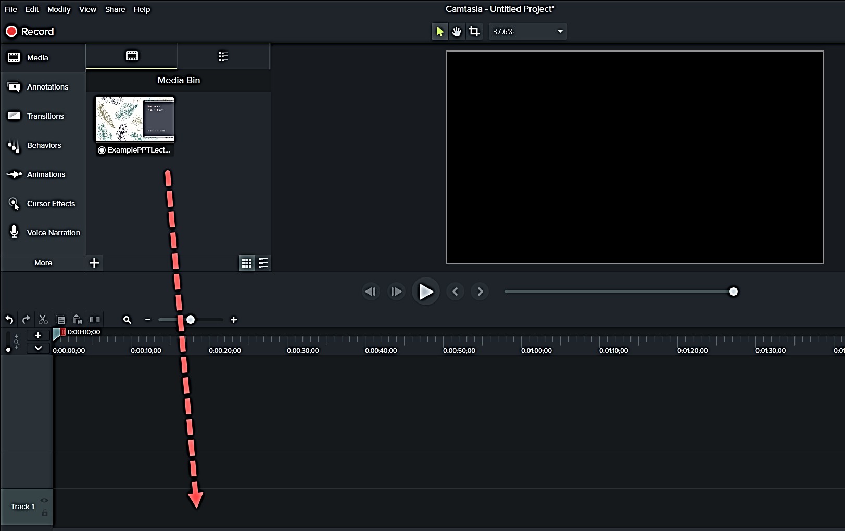The height and width of the screenshot is (531, 845).
Task: Select the arrow Edit mode tool
Action: (440, 31)
